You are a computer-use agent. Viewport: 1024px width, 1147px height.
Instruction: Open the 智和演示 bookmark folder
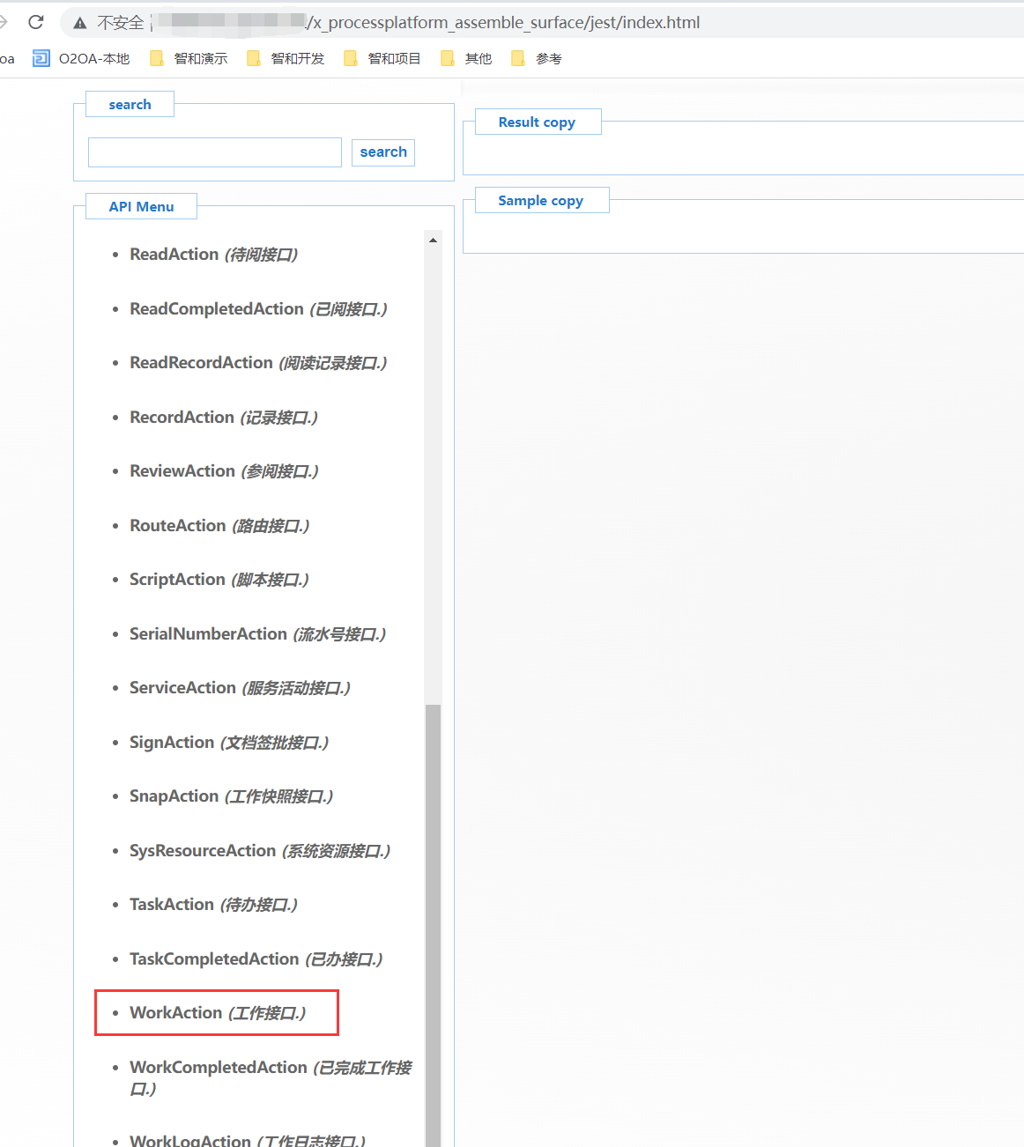click(189, 59)
